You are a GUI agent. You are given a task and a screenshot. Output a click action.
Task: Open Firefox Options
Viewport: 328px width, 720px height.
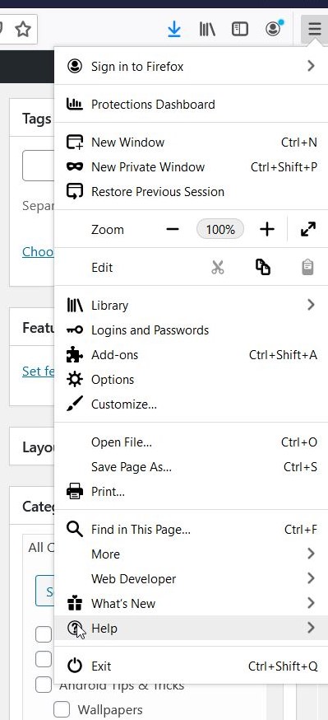[x=191, y=380]
